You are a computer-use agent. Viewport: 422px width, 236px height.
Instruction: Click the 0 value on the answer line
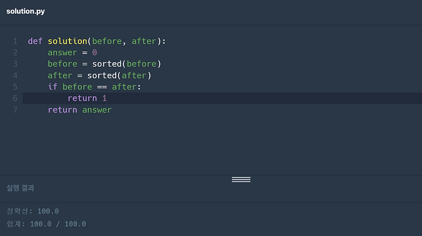(x=94, y=53)
